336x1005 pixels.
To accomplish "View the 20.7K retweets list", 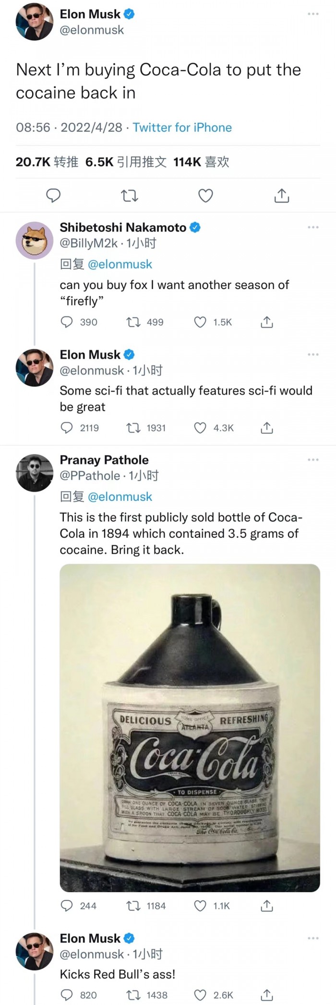I will click(x=47, y=162).
